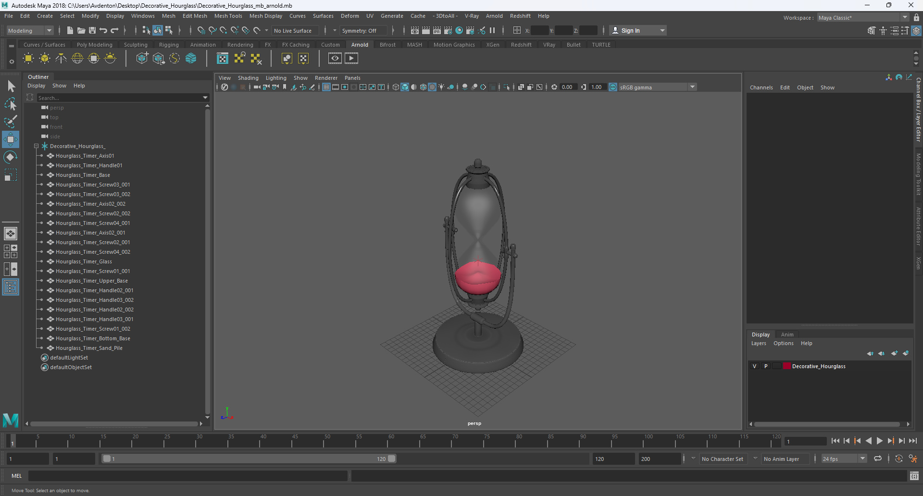Create new layer icon in Layer Editor
Screen dimensions: 923x496
[x=894, y=353]
